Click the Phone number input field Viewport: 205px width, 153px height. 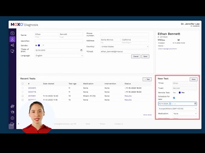125,34
